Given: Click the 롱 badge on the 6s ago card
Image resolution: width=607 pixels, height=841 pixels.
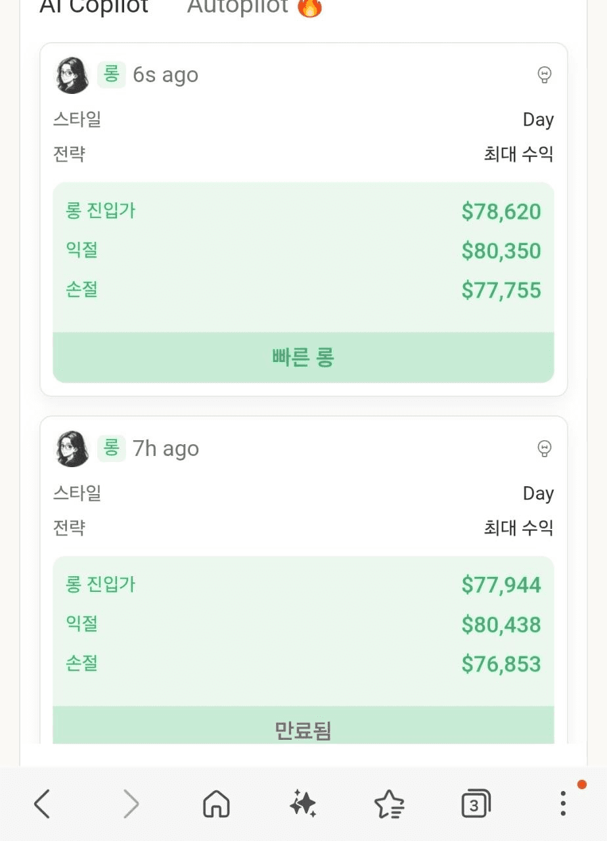Looking at the screenshot, I should pos(111,74).
